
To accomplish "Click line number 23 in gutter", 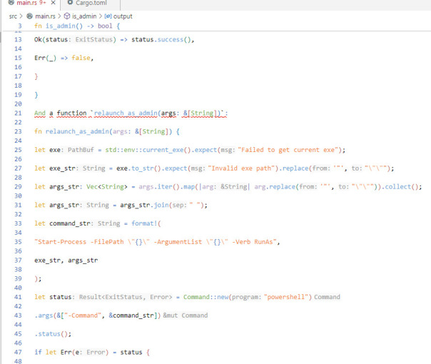I will click(x=18, y=131).
